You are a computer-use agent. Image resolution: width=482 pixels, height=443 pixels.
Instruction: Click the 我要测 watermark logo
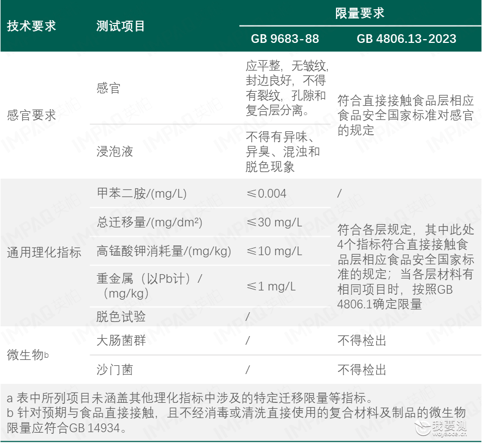[x=441, y=428]
